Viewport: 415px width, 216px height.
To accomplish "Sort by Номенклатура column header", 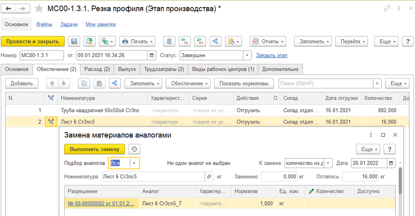I will 103,98.
